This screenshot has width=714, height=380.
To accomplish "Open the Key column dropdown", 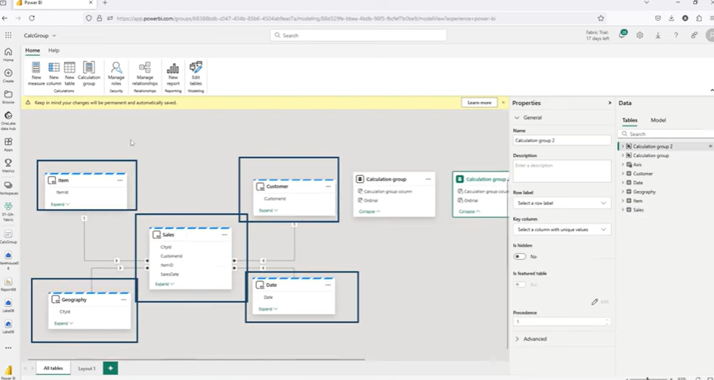I will [562, 230].
